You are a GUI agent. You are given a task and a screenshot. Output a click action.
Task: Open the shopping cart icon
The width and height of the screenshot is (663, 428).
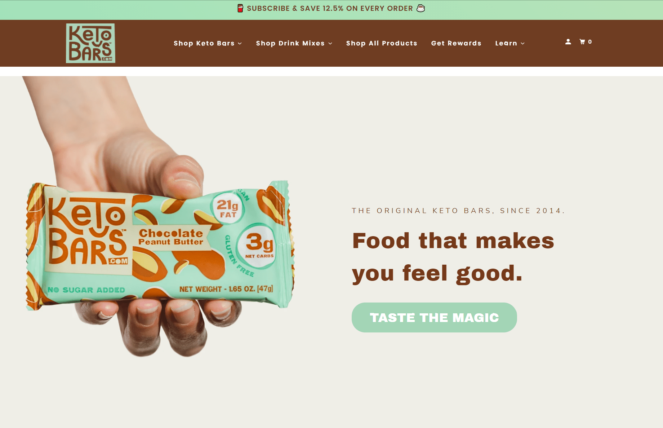(x=582, y=42)
